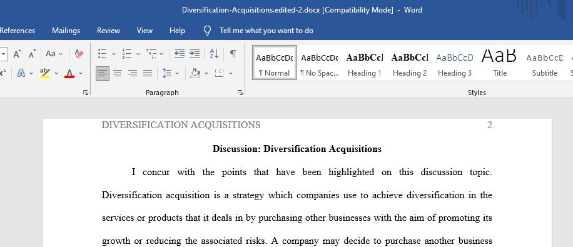
Task: Apply the red Font Color swatch
Action: tap(69, 73)
